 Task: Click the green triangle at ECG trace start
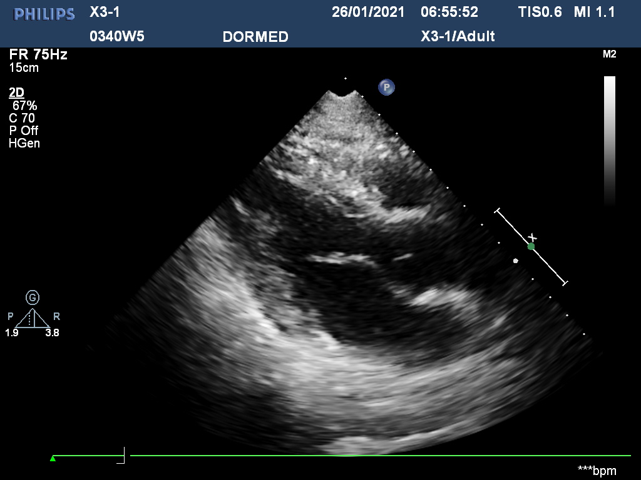click(x=53, y=459)
